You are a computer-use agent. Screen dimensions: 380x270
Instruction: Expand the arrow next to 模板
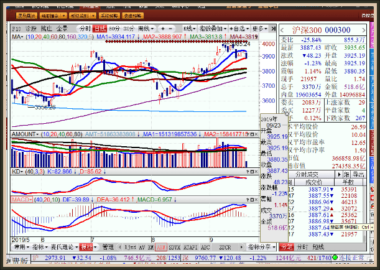point(96,247)
